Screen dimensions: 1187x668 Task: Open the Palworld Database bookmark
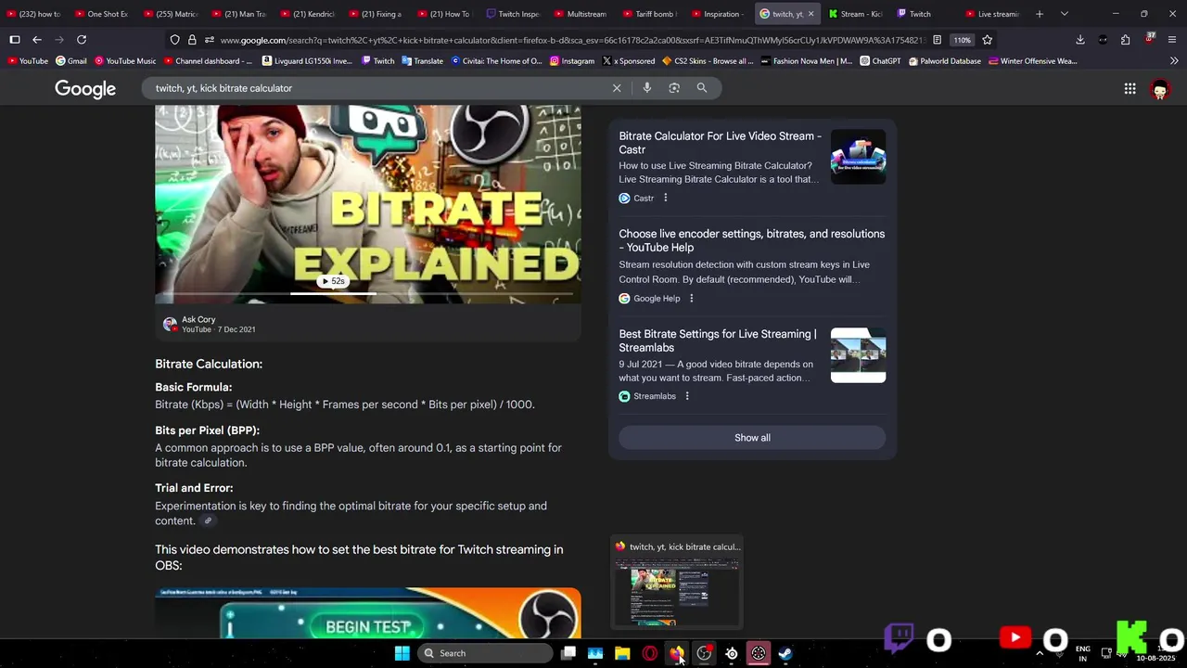(x=945, y=61)
